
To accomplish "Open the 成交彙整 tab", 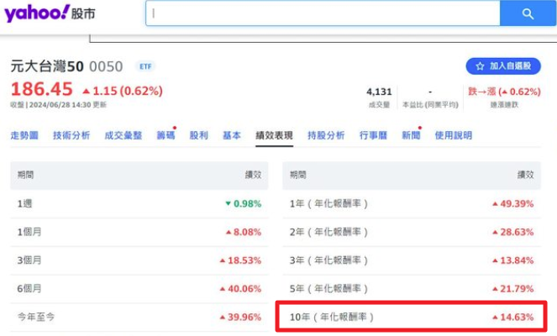I will [x=123, y=135].
